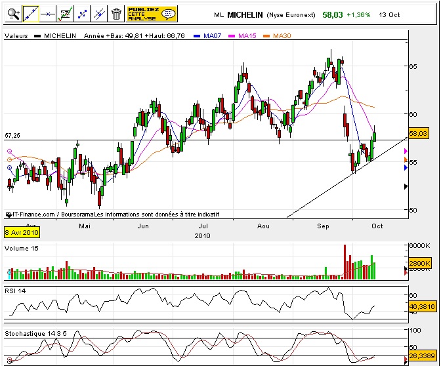Click the (Nyse Euronext) market label
The height and width of the screenshot is (366, 441).
coord(291,15)
